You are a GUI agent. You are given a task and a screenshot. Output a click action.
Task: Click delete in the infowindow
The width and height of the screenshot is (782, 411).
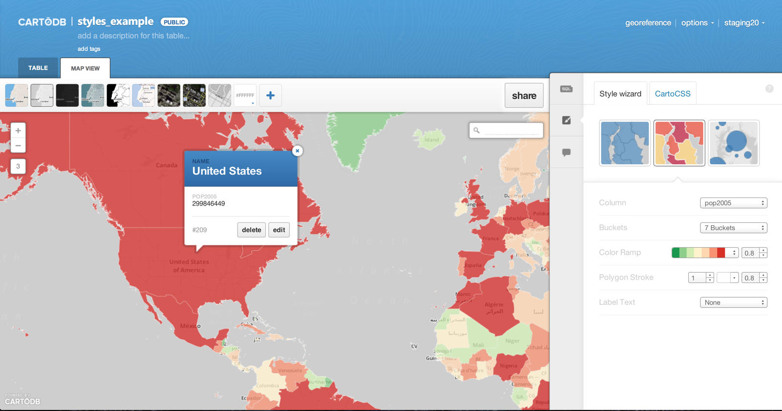(x=252, y=230)
